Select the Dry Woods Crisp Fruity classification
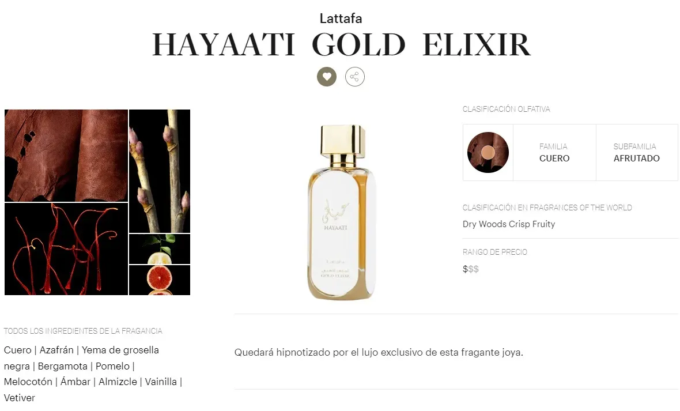This screenshot has width=680, height=411. pos(509,224)
